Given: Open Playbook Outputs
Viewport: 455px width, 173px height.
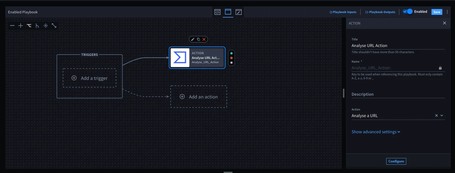Looking at the screenshot, I should click(x=380, y=12).
